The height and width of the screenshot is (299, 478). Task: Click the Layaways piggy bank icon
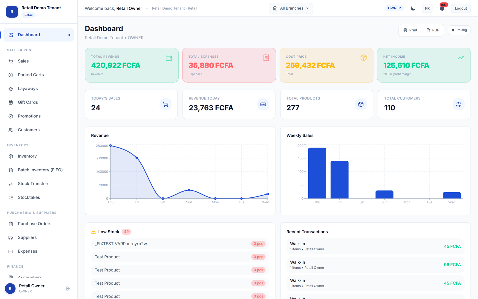[x=11, y=89]
